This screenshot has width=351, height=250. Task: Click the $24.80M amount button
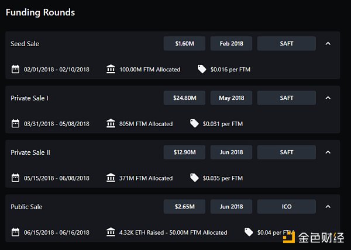pyautogui.click(x=184, y=98)
